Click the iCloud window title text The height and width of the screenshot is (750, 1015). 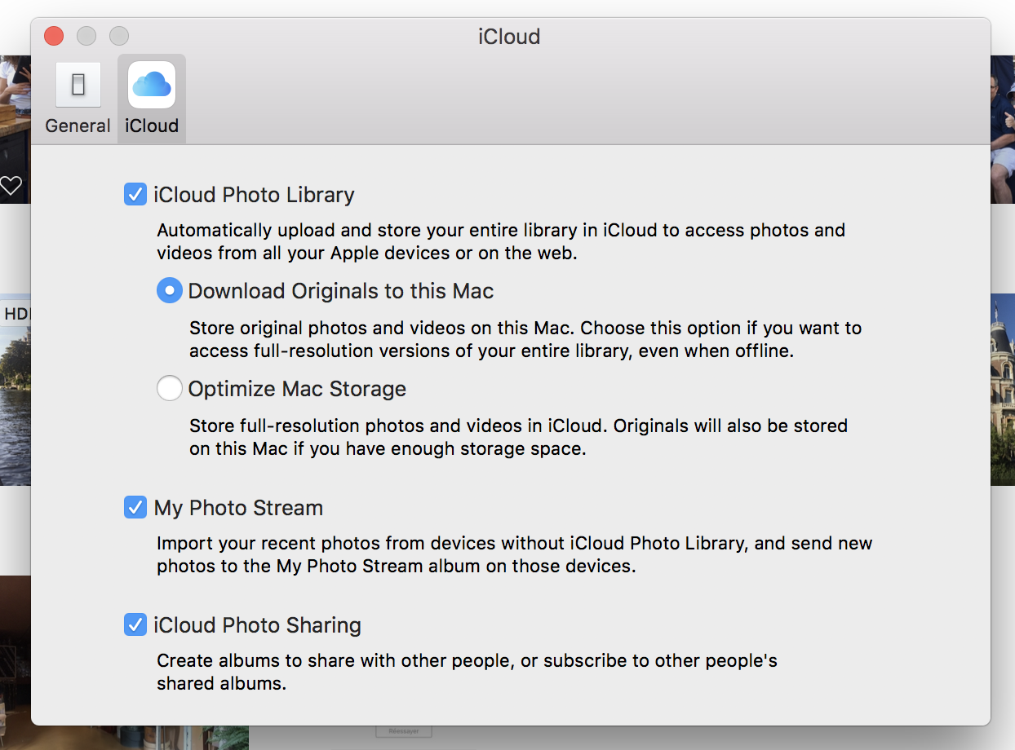tap(509, 37)
